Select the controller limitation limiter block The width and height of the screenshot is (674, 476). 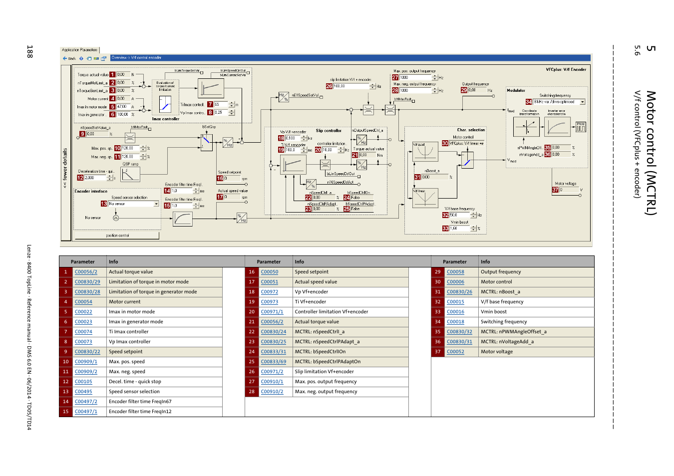[325, 165]
